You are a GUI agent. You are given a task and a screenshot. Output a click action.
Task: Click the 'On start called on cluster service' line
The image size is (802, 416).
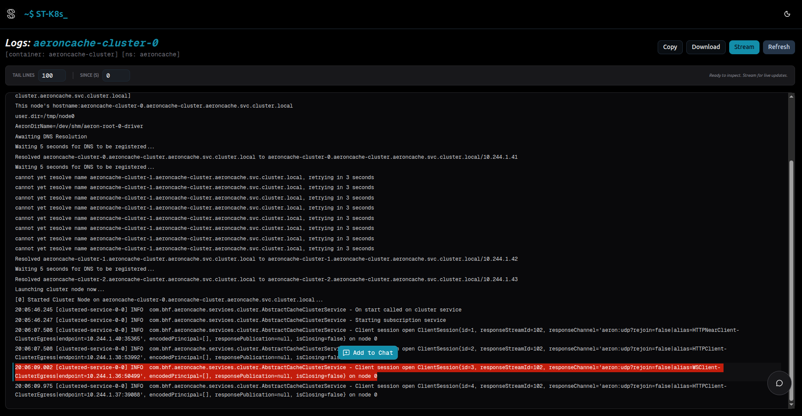[238, 310]
